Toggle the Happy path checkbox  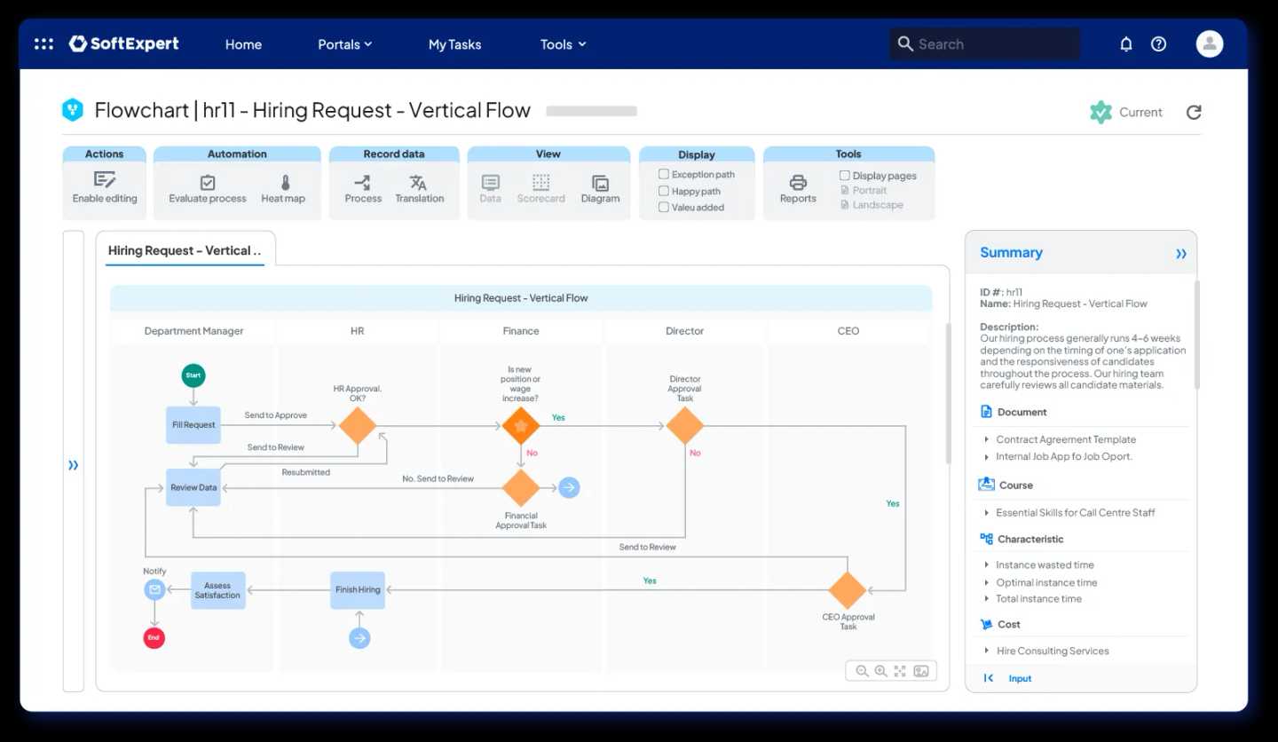click(664, 191)
